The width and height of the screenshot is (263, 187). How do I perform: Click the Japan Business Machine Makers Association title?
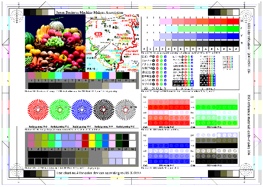point(89,12)
